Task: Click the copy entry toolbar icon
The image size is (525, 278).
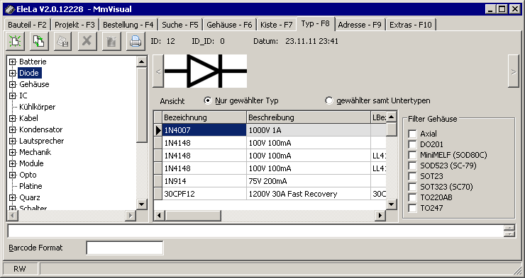Action: 39,42
